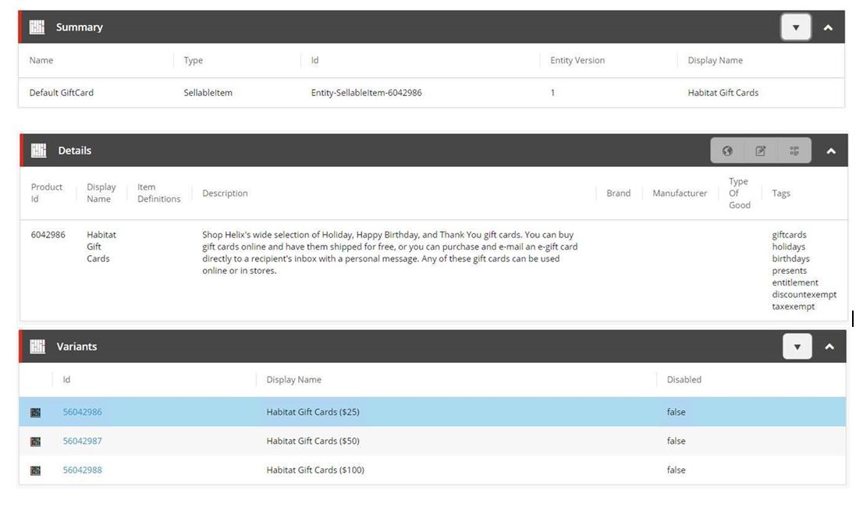Click the birthdays tag

(791, 259)
